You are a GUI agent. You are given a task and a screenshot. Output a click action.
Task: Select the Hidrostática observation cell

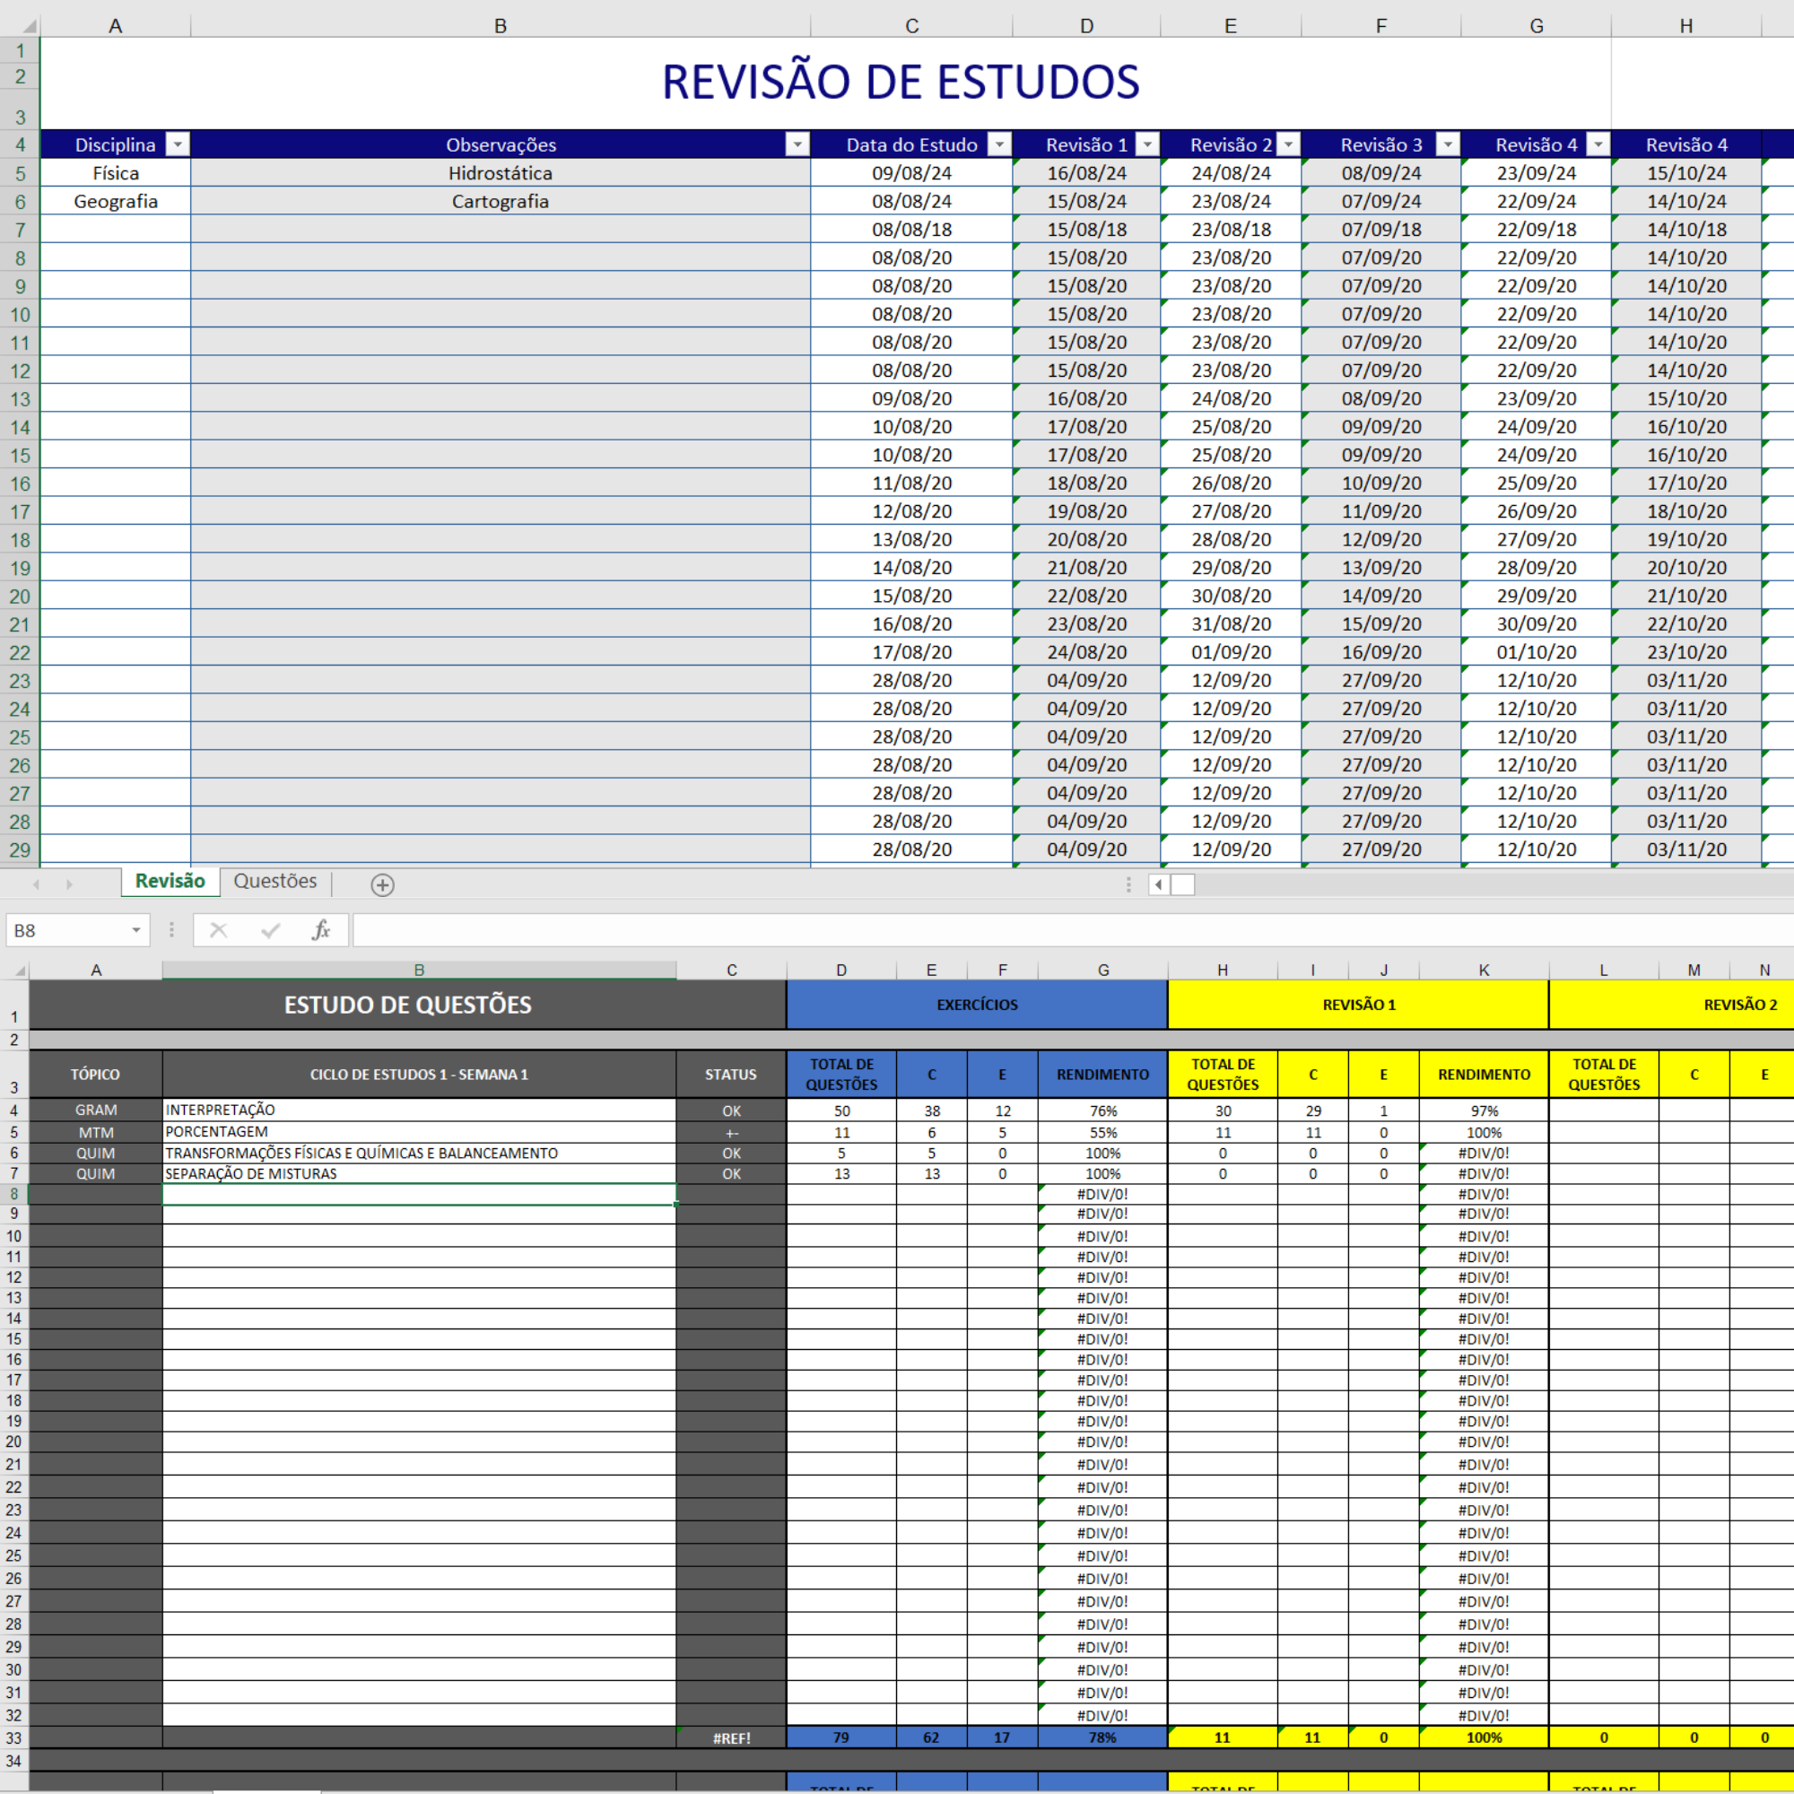click(501, 173)
